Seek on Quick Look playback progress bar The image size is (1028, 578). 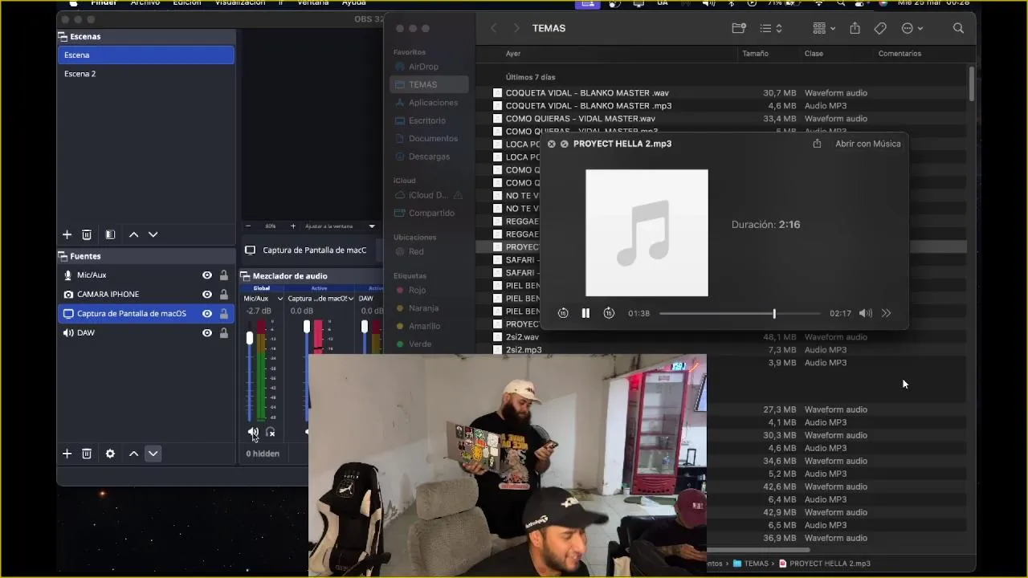pyautogui.click(x=740, y=313)
